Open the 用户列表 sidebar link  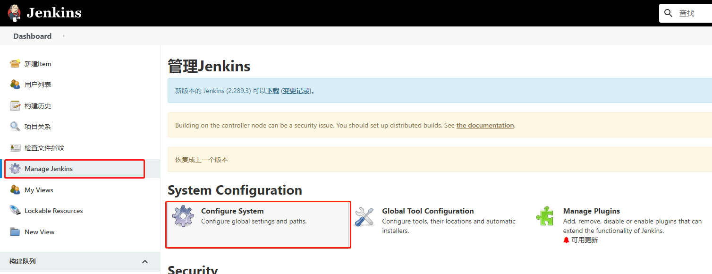[x=38, y=85]
